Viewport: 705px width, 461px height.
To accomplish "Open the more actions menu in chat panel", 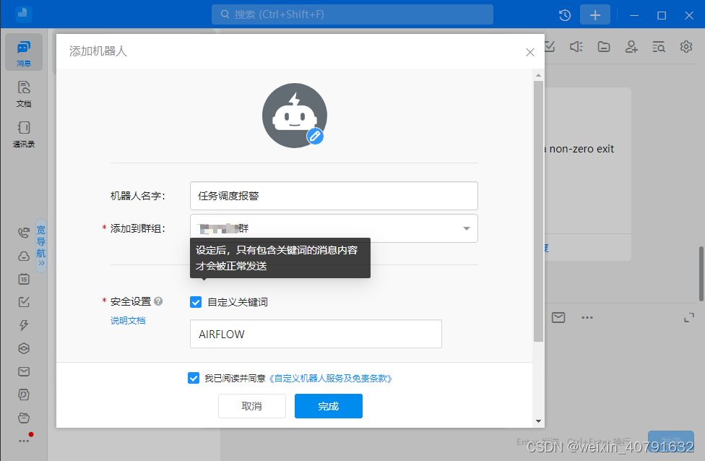I will tap(587, 317).
